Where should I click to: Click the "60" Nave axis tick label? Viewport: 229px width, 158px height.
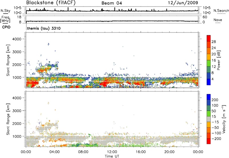205,17
